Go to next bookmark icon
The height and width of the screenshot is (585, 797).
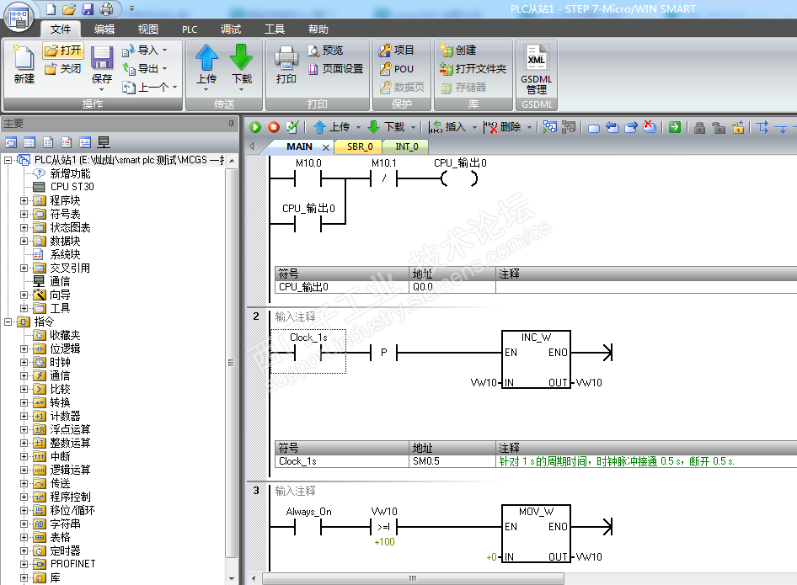pyautogui.click(x=631, y=127)
